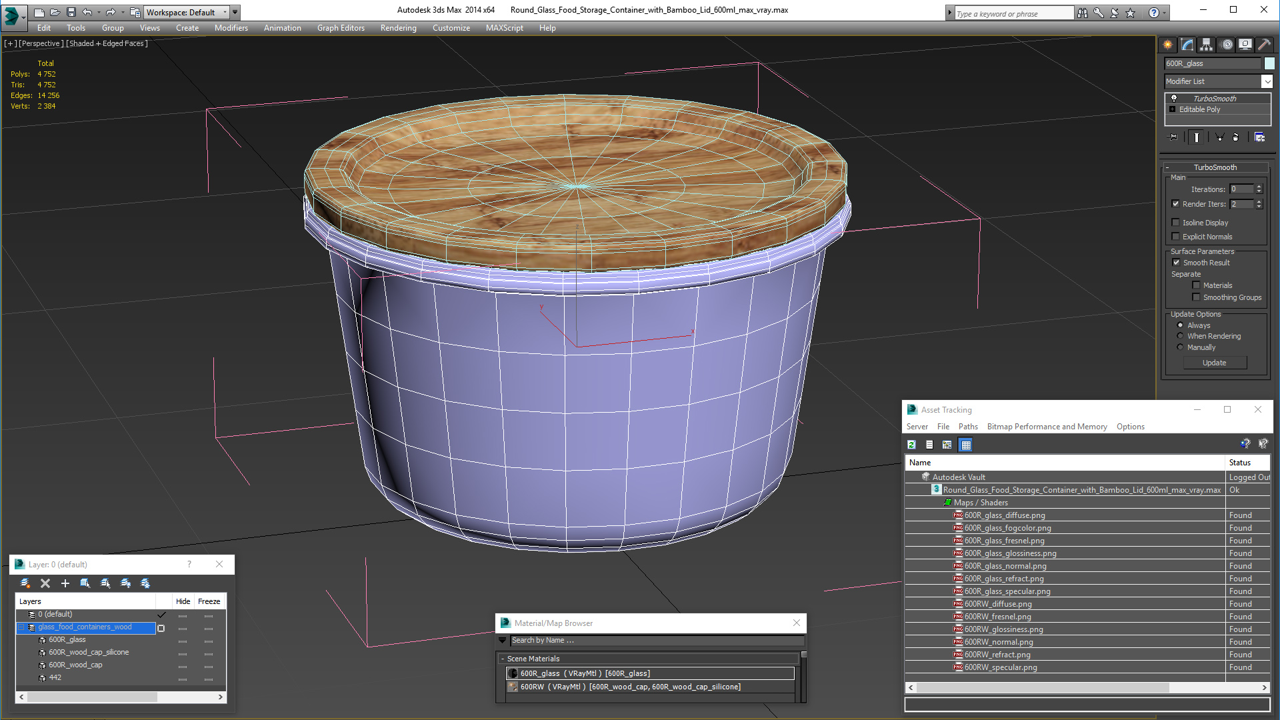Select Manually update option

pos(1180,347)
